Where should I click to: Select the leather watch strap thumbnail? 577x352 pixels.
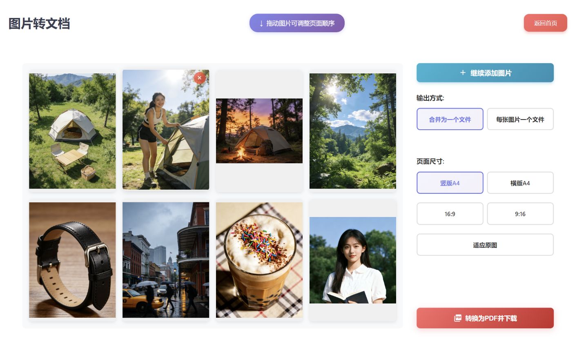[72, 260]
